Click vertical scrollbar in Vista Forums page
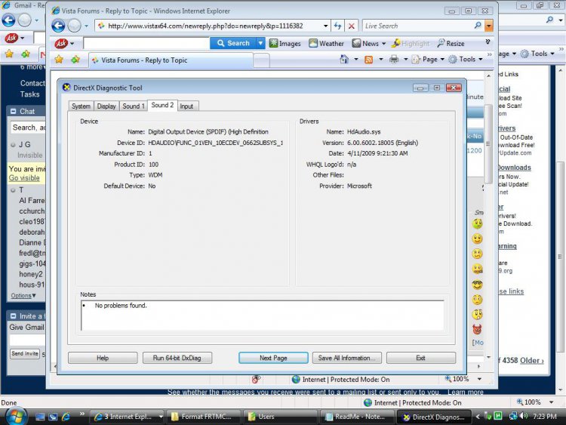Viewport: 566px width, 425px height. coord(488,143)
